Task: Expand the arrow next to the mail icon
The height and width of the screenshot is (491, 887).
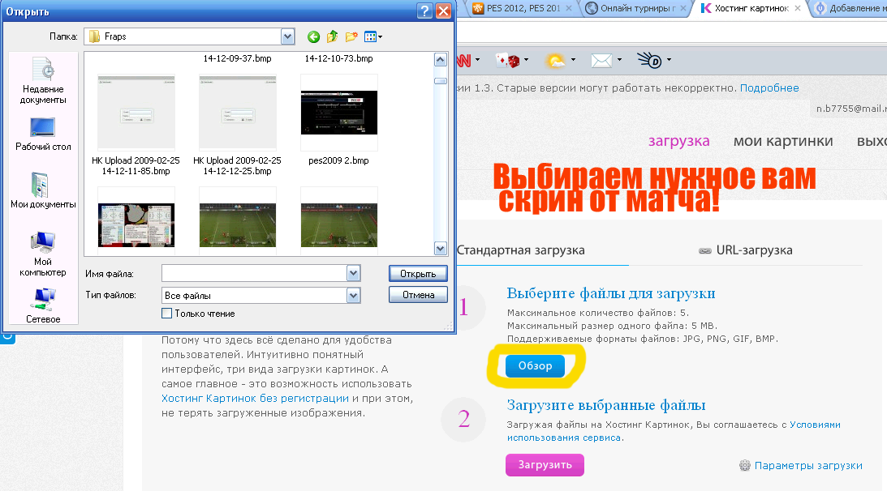Action: [x=619, y=60]
